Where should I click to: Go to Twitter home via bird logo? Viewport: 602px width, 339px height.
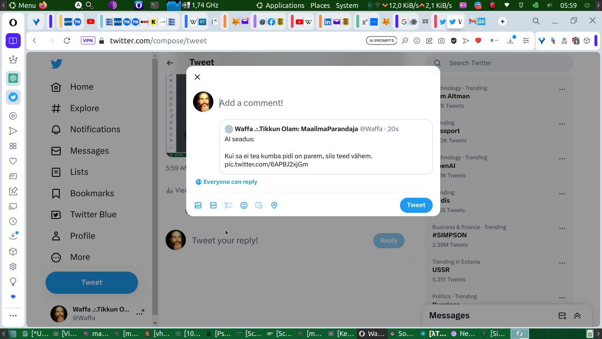click(56, 64)
